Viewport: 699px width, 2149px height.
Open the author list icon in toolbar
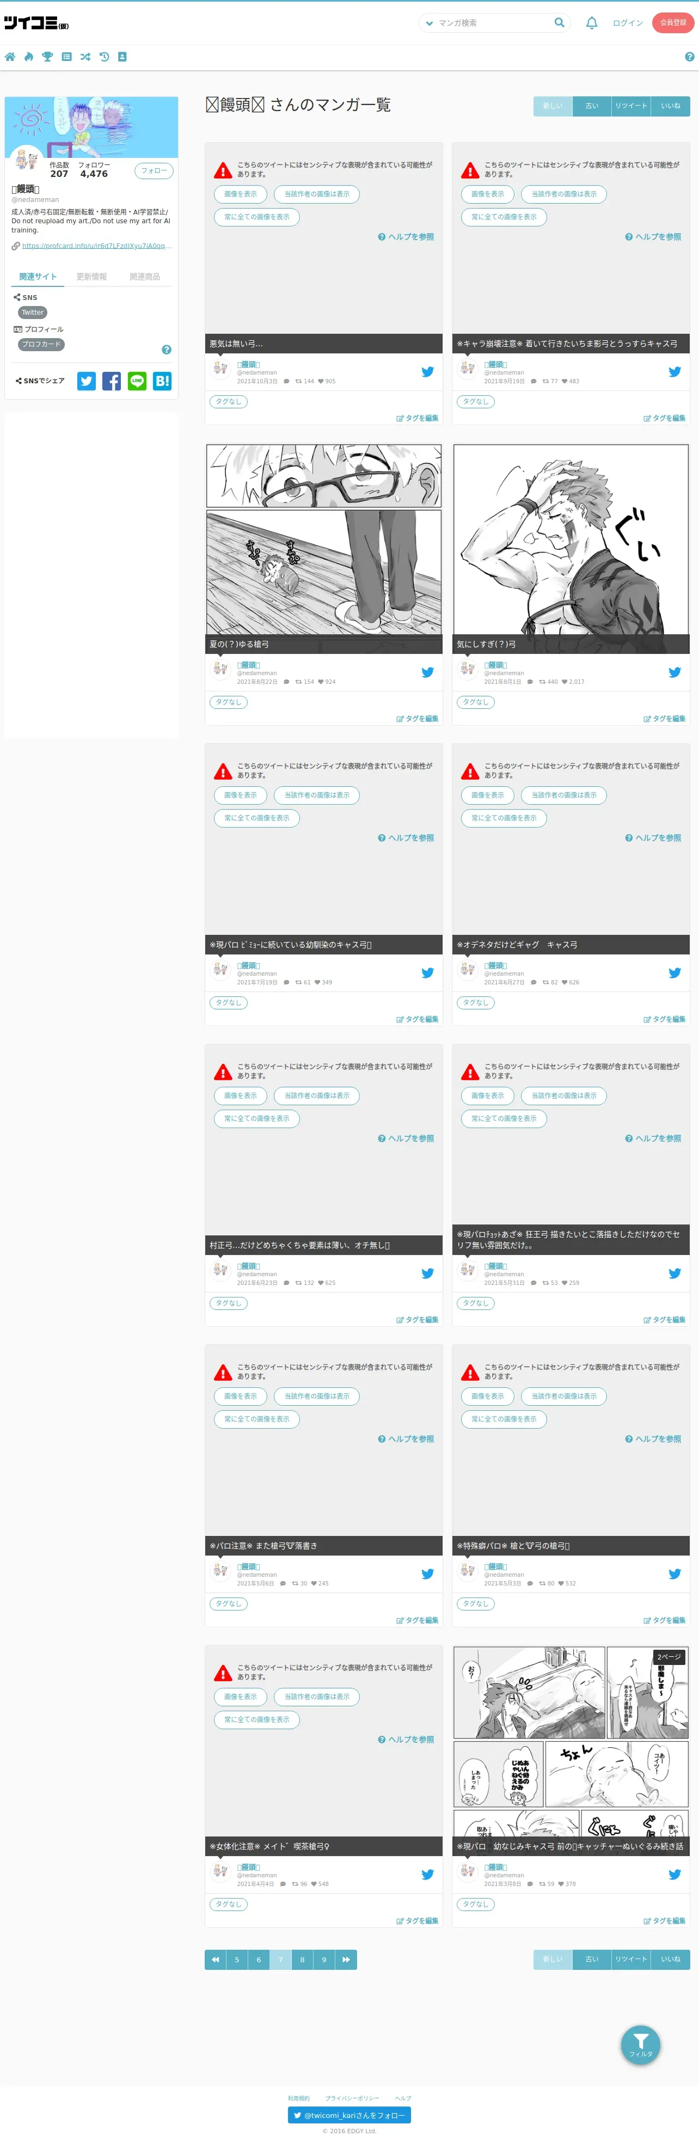(122, 57)
